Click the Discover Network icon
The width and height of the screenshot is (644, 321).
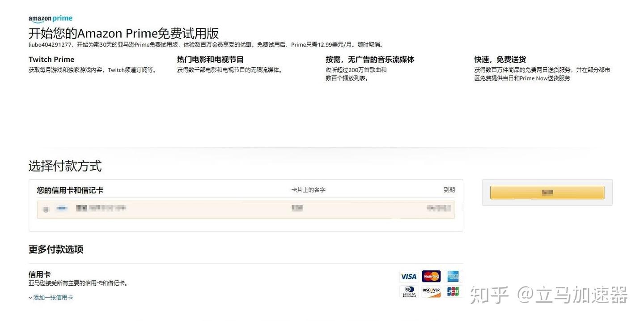pyautogui.click(x=431, y=291)
